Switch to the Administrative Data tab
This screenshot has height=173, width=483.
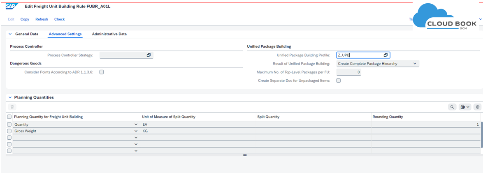(109, 34)
